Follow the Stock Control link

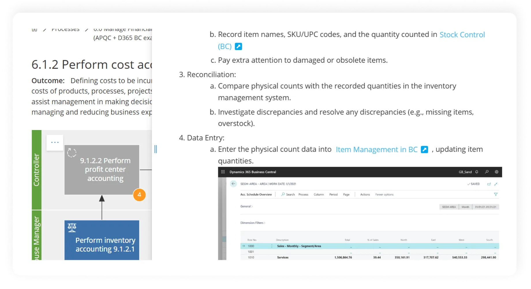click(462, 35)
